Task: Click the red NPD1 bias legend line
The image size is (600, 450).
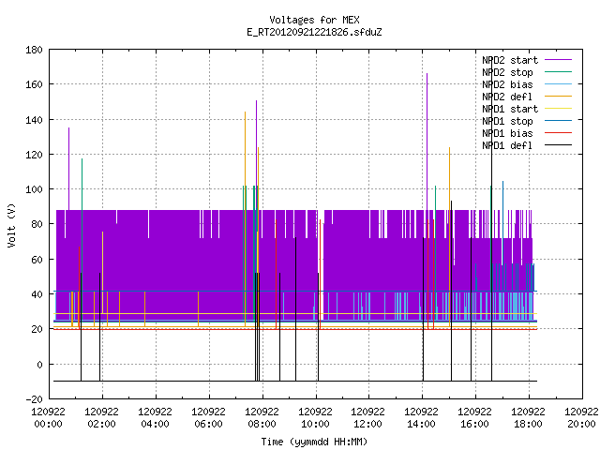Action: pyautogui.click(x=558, y=133)
